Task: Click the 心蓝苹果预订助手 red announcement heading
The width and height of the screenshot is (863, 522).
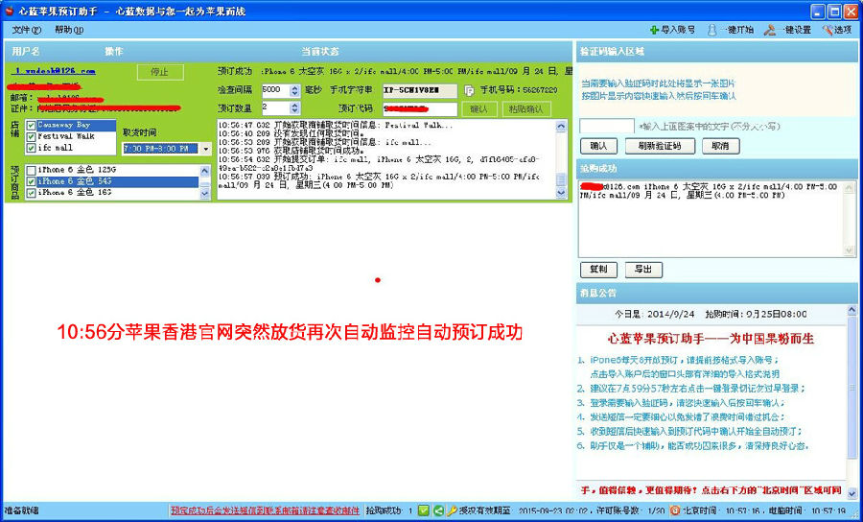Action: coord(711,338)
